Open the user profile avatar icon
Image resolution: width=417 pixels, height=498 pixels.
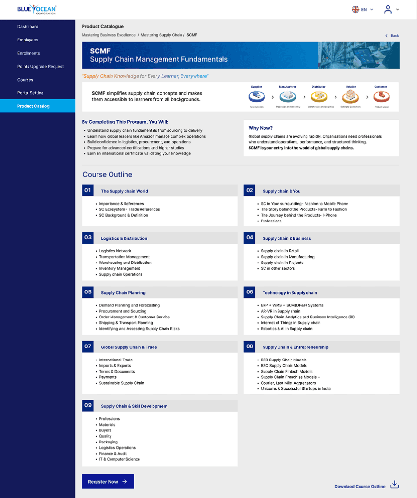(x=388, y=9)
